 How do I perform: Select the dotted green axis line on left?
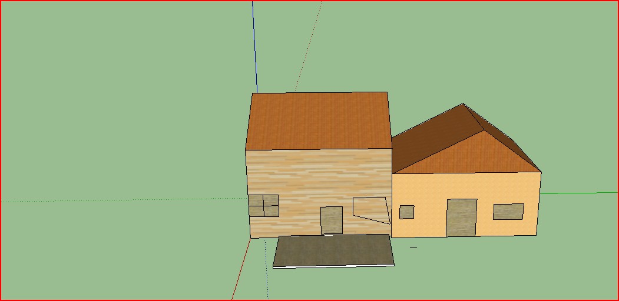(x=118, y=200)
